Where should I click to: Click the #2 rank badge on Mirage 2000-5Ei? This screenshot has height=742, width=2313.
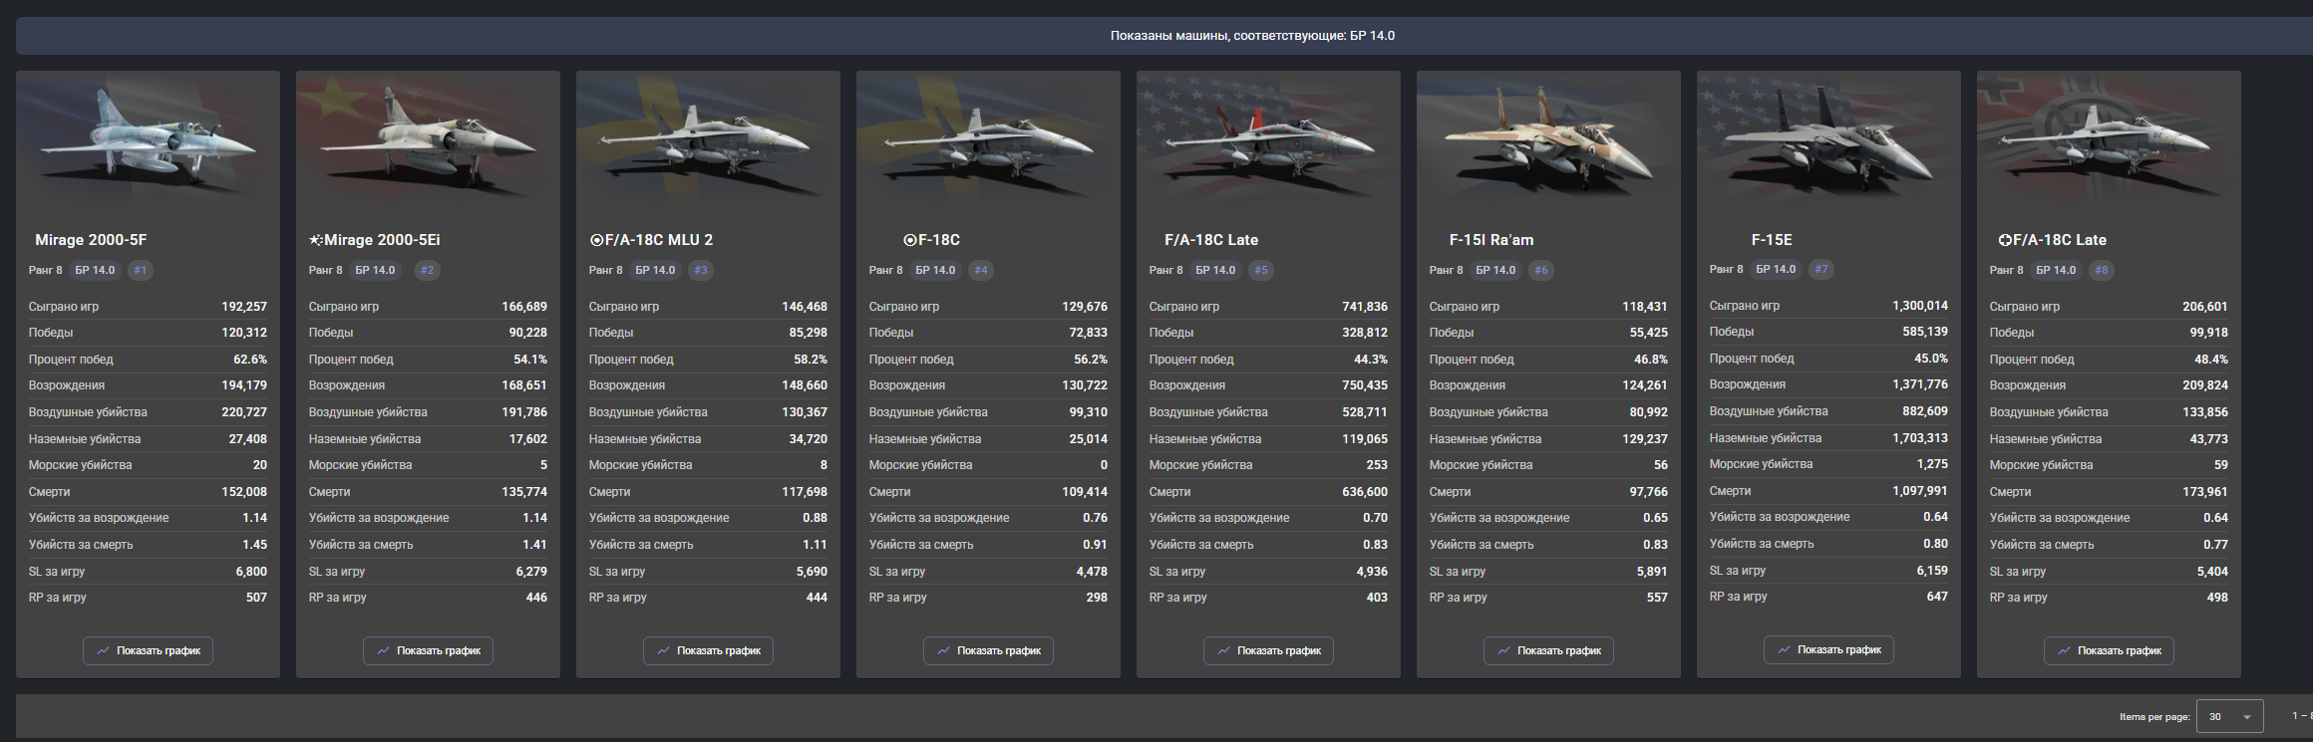tap(427, 270)
